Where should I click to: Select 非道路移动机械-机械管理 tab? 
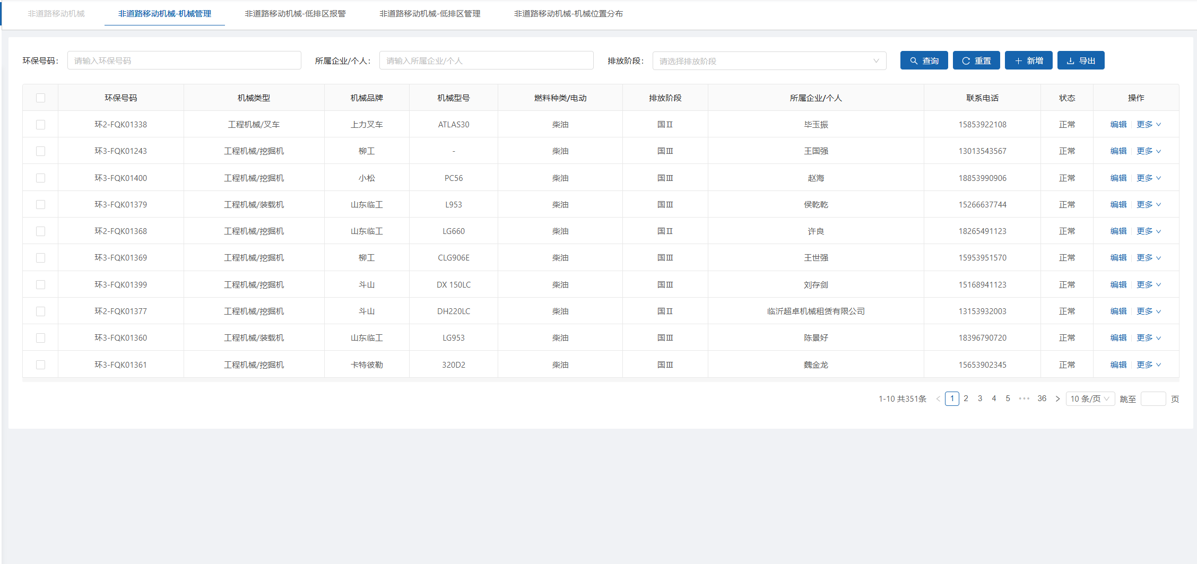(164, 13)
